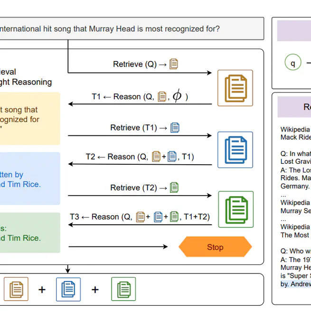Select the green document icon in bottom row
This screenshot has height=311, width=311.
coord(123,289)
